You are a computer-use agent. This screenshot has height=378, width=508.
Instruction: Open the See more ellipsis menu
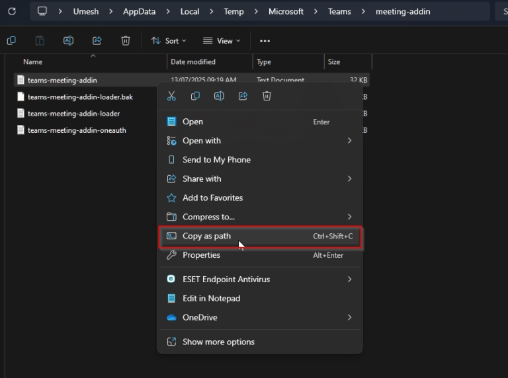pyautogui.click(x=265, y=41)
